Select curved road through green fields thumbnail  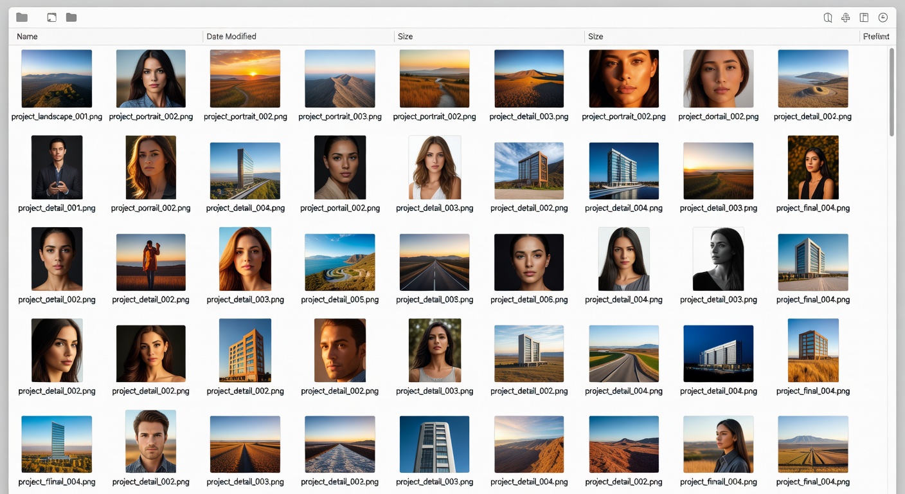coord(623,354)
